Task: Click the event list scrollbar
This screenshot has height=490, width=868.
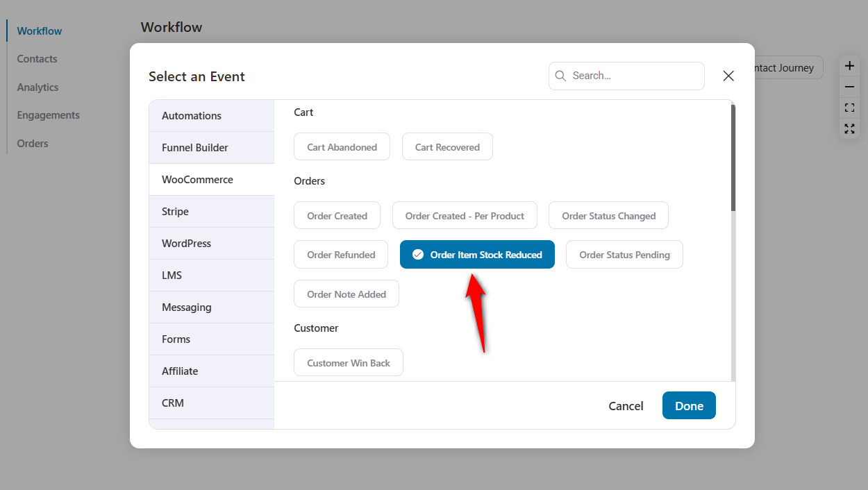Action: [733, 158]
